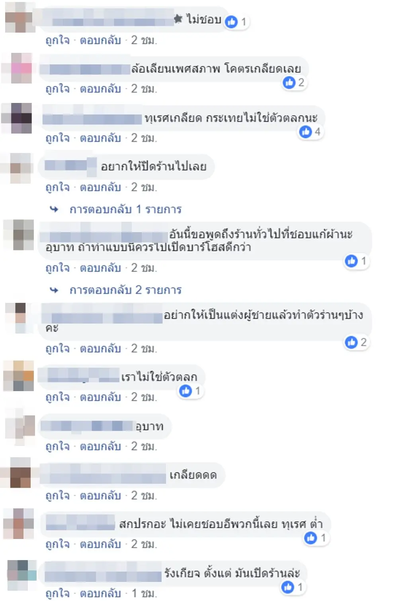Image resolution: width=398 pixels, height=601 pixels.
Task: Reply to 'ไม่ชอบ' comment with ตอบกลับ
Action: point(100,40)
